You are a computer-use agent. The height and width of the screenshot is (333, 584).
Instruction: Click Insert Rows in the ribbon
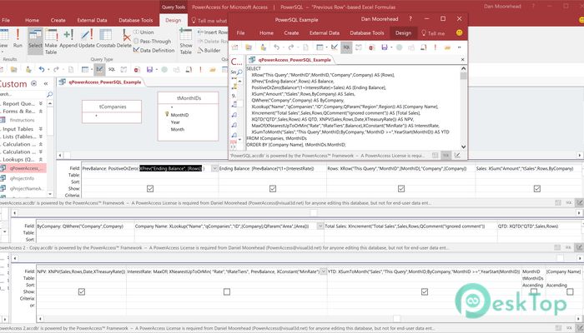pyautogui.click(x=212, y=32)
